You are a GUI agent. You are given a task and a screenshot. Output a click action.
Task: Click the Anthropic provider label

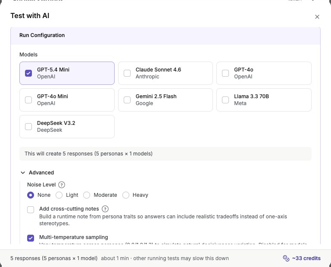[147, 77]
